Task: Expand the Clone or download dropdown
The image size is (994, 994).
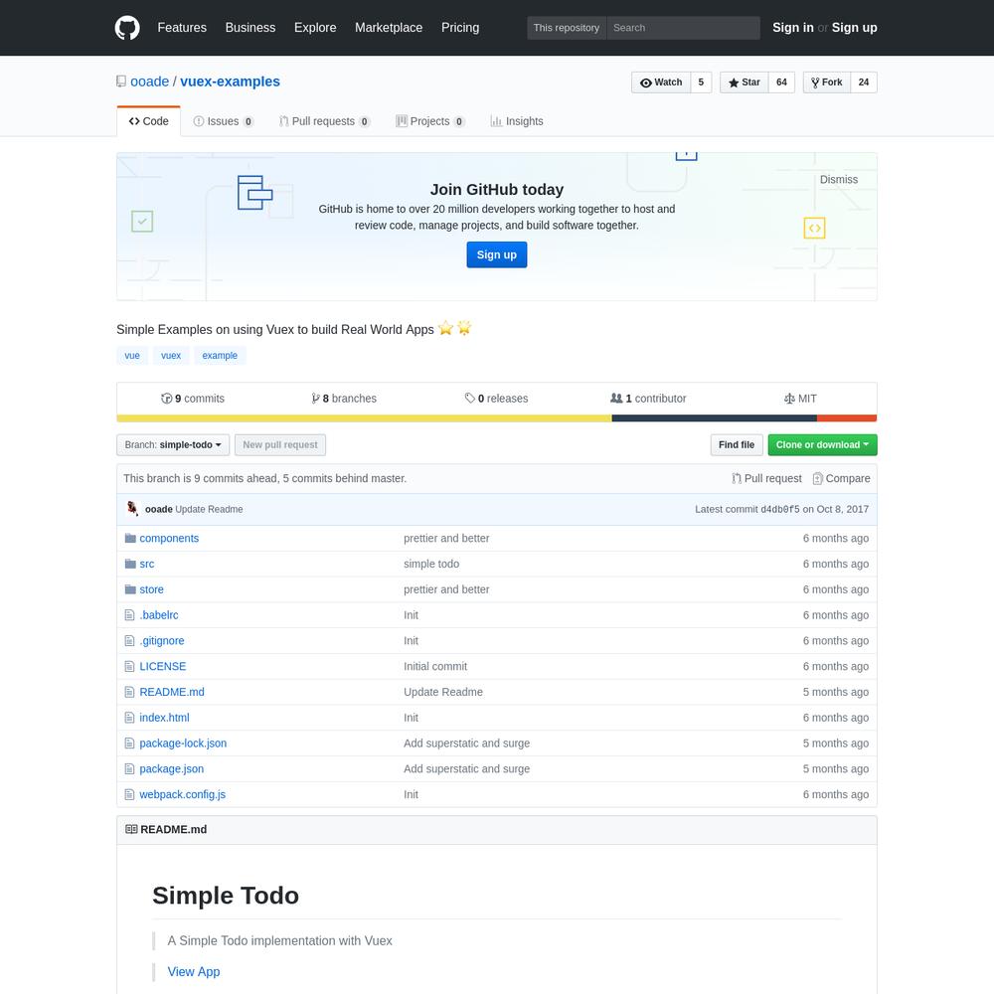Action: click(822, 445)
